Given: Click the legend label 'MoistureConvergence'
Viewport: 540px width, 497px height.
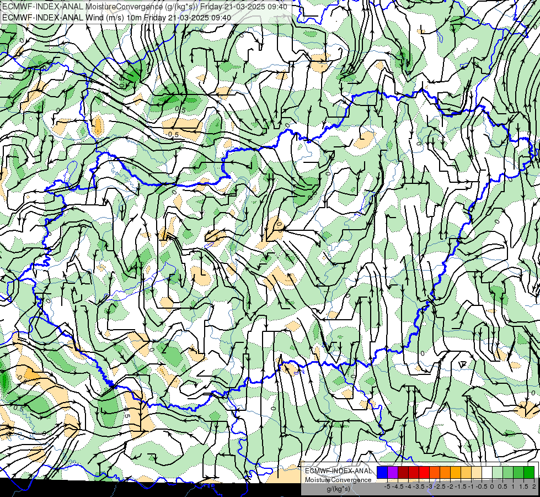Looking at the screenshot, I should click(x=338, y=480).
